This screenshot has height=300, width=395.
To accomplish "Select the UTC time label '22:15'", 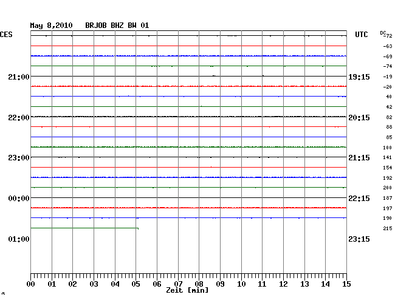I will click(359, 199).
